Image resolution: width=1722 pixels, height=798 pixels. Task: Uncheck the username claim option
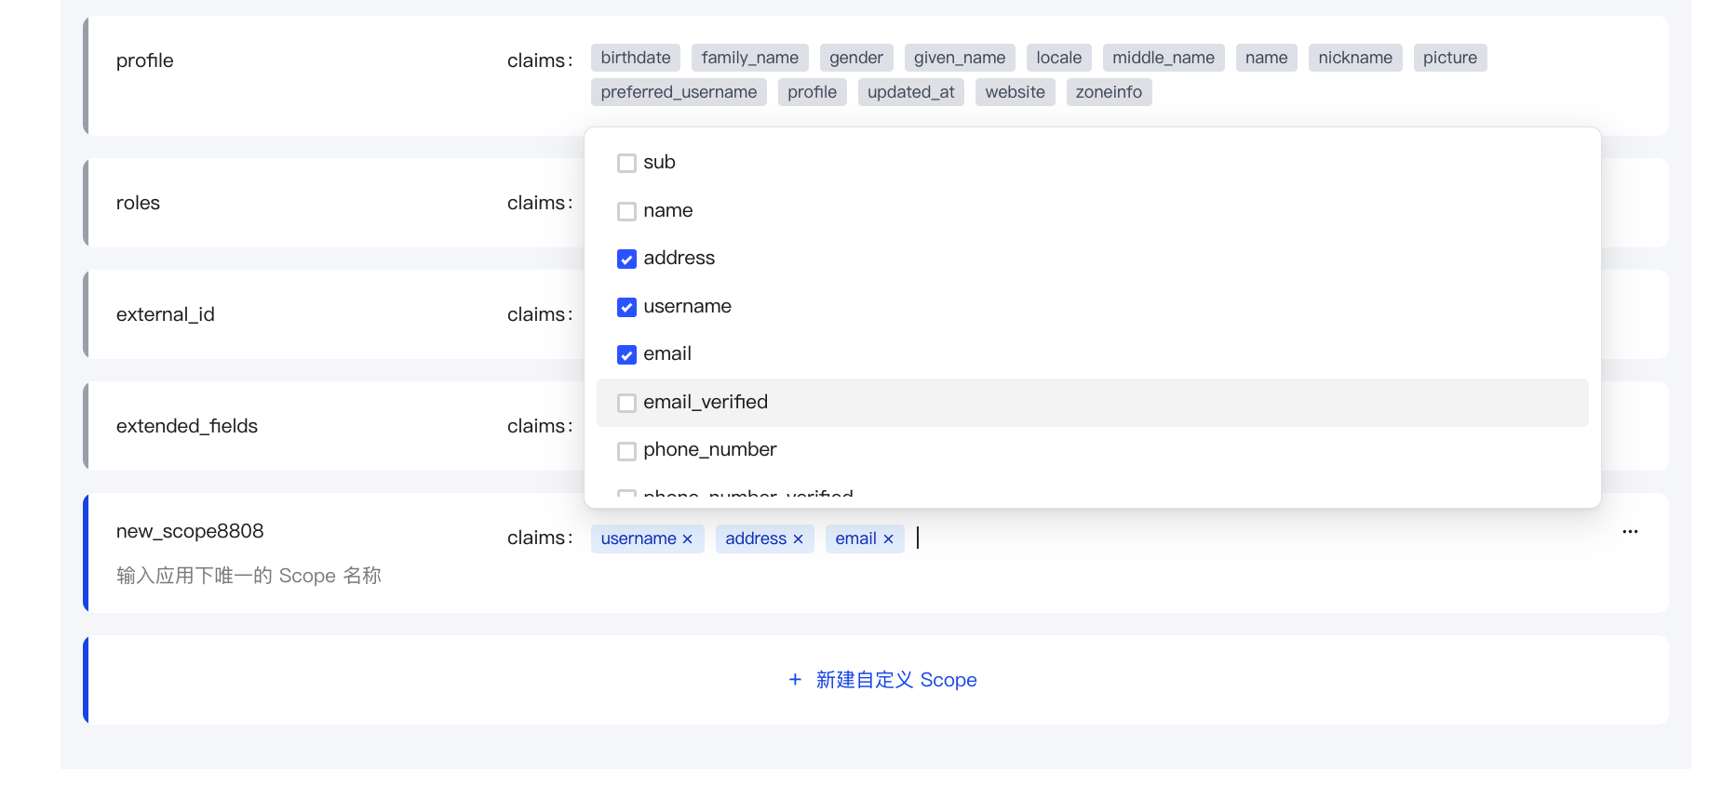point(626,307)
